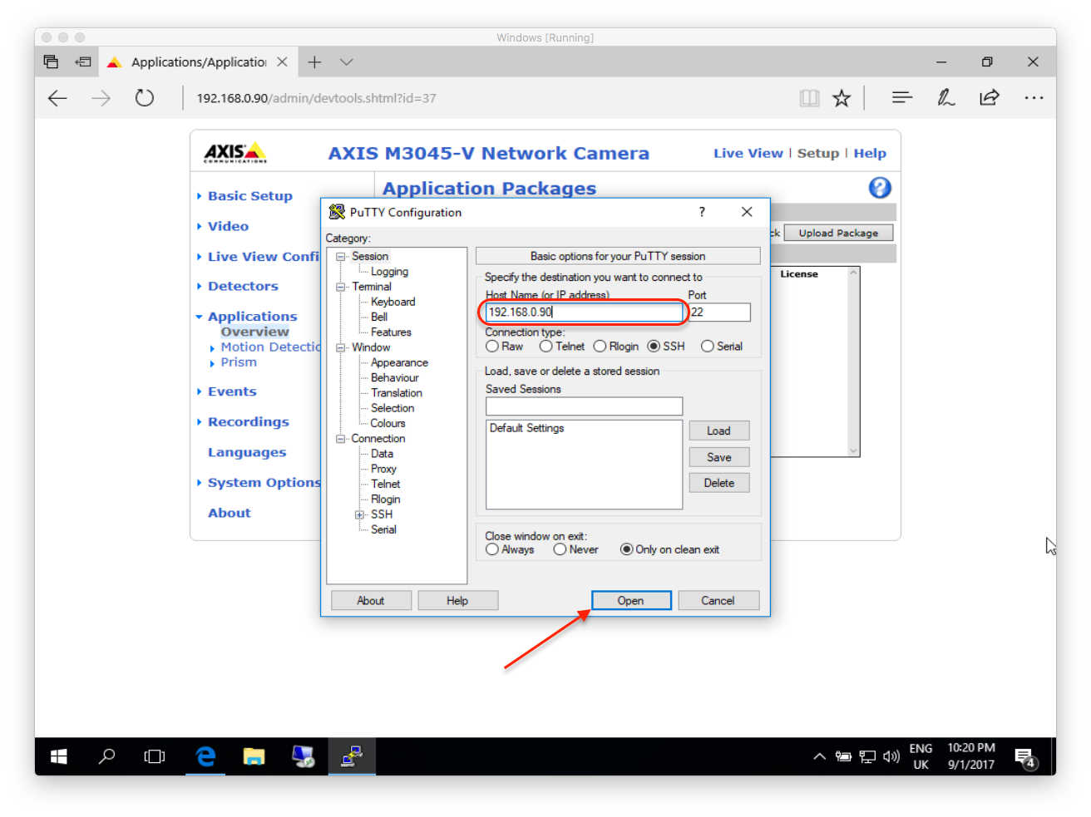Cancel the PuTTY Configuration dialog
This screenshot has width=1091, height=817.
(x=718, y=600)
